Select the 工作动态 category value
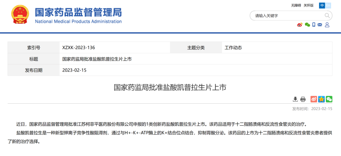The image size is (341, 156). point(233,48)
